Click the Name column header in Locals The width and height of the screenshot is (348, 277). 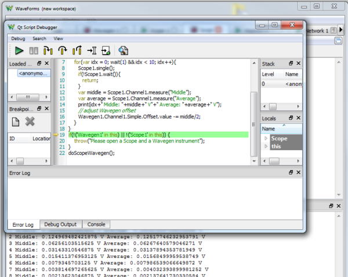281,129
